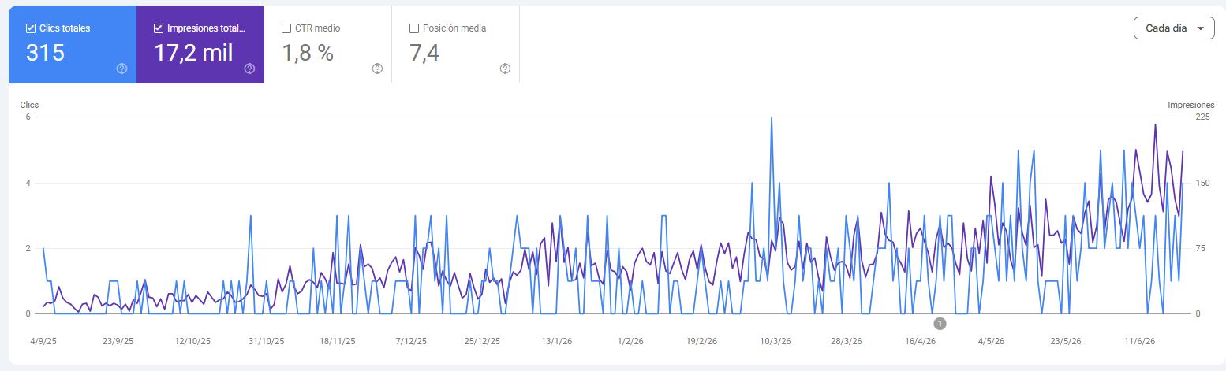Click the 4 on the clicks axis
The height and width of the screenshot is (371, 1226).
[x=28, y=183]
